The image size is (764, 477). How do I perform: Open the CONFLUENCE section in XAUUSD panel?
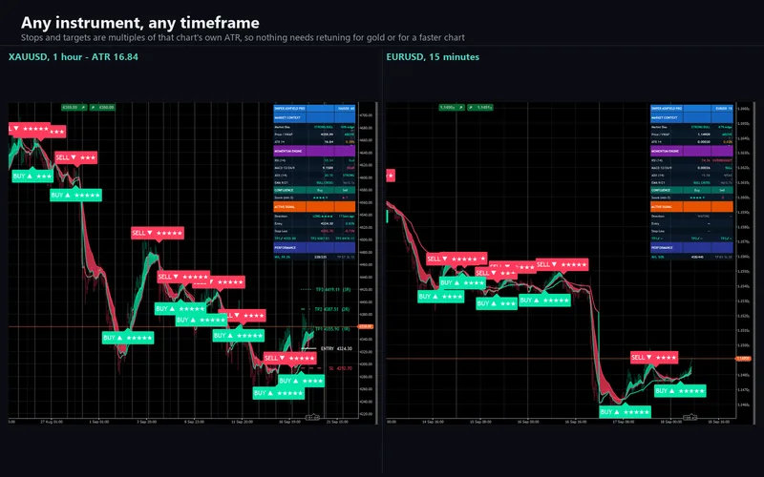pyautogui.click(x=314, y=190)
